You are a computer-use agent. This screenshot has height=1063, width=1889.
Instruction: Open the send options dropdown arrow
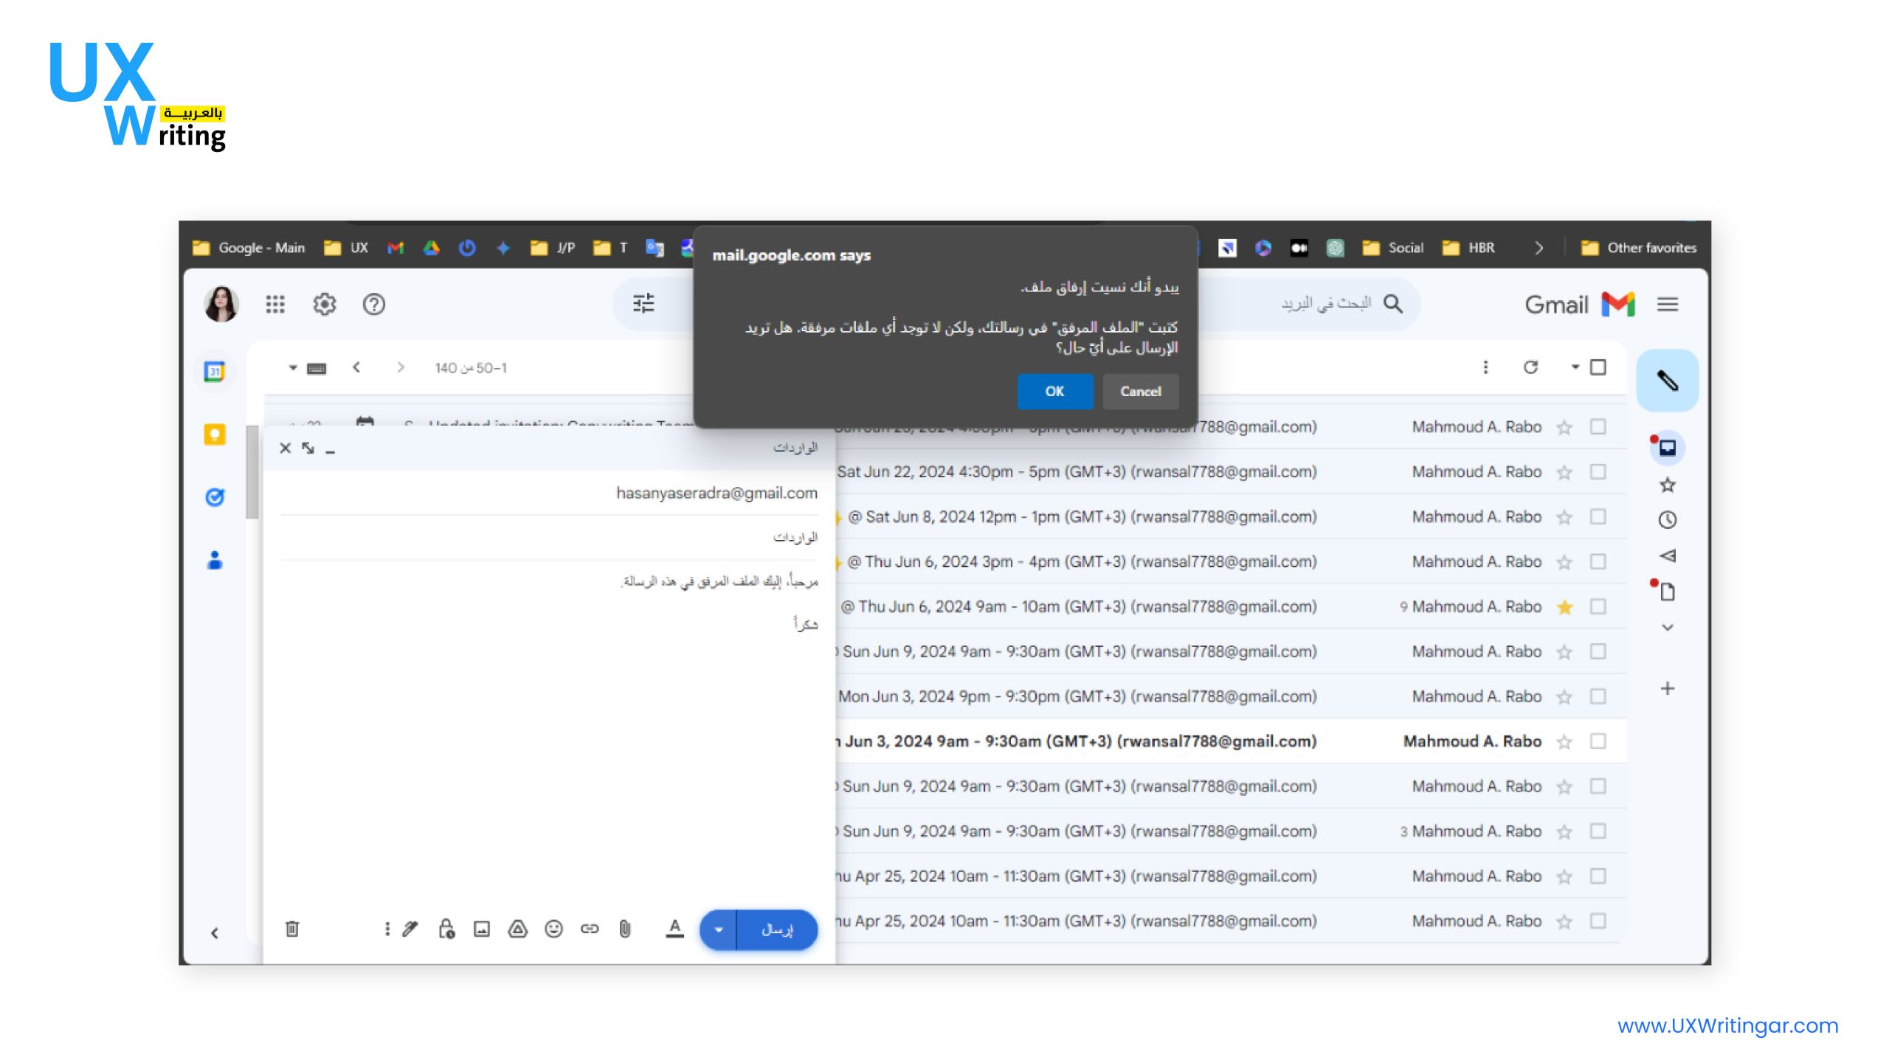pos(719,929)
